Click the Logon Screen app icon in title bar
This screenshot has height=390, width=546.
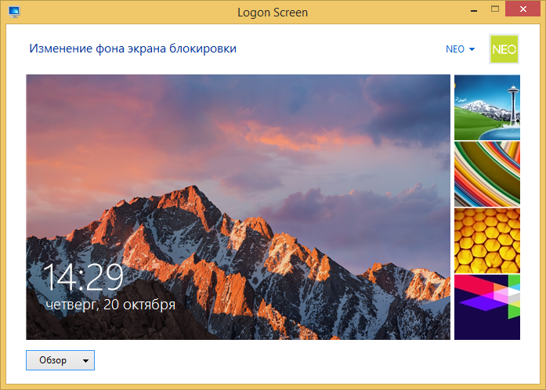coord(14,12)
